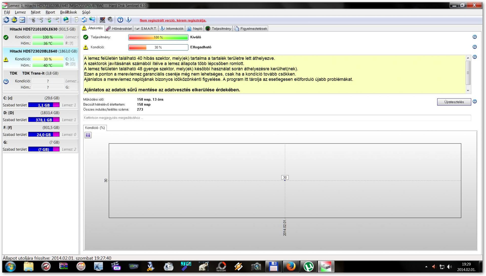Click the globe with disk toolbar icon
The width and height of the screenshot is (486, 276).
tap(66, 20)
